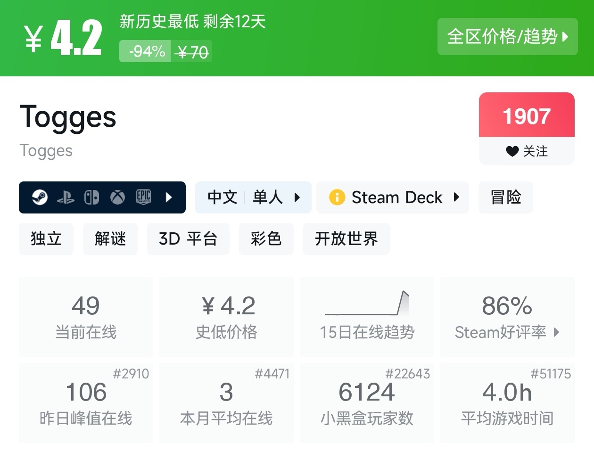Image resolution: width=594 pixels, height=451 pixels.
Task: Click the 彩色 tag
Action: (x=266, y=238)
